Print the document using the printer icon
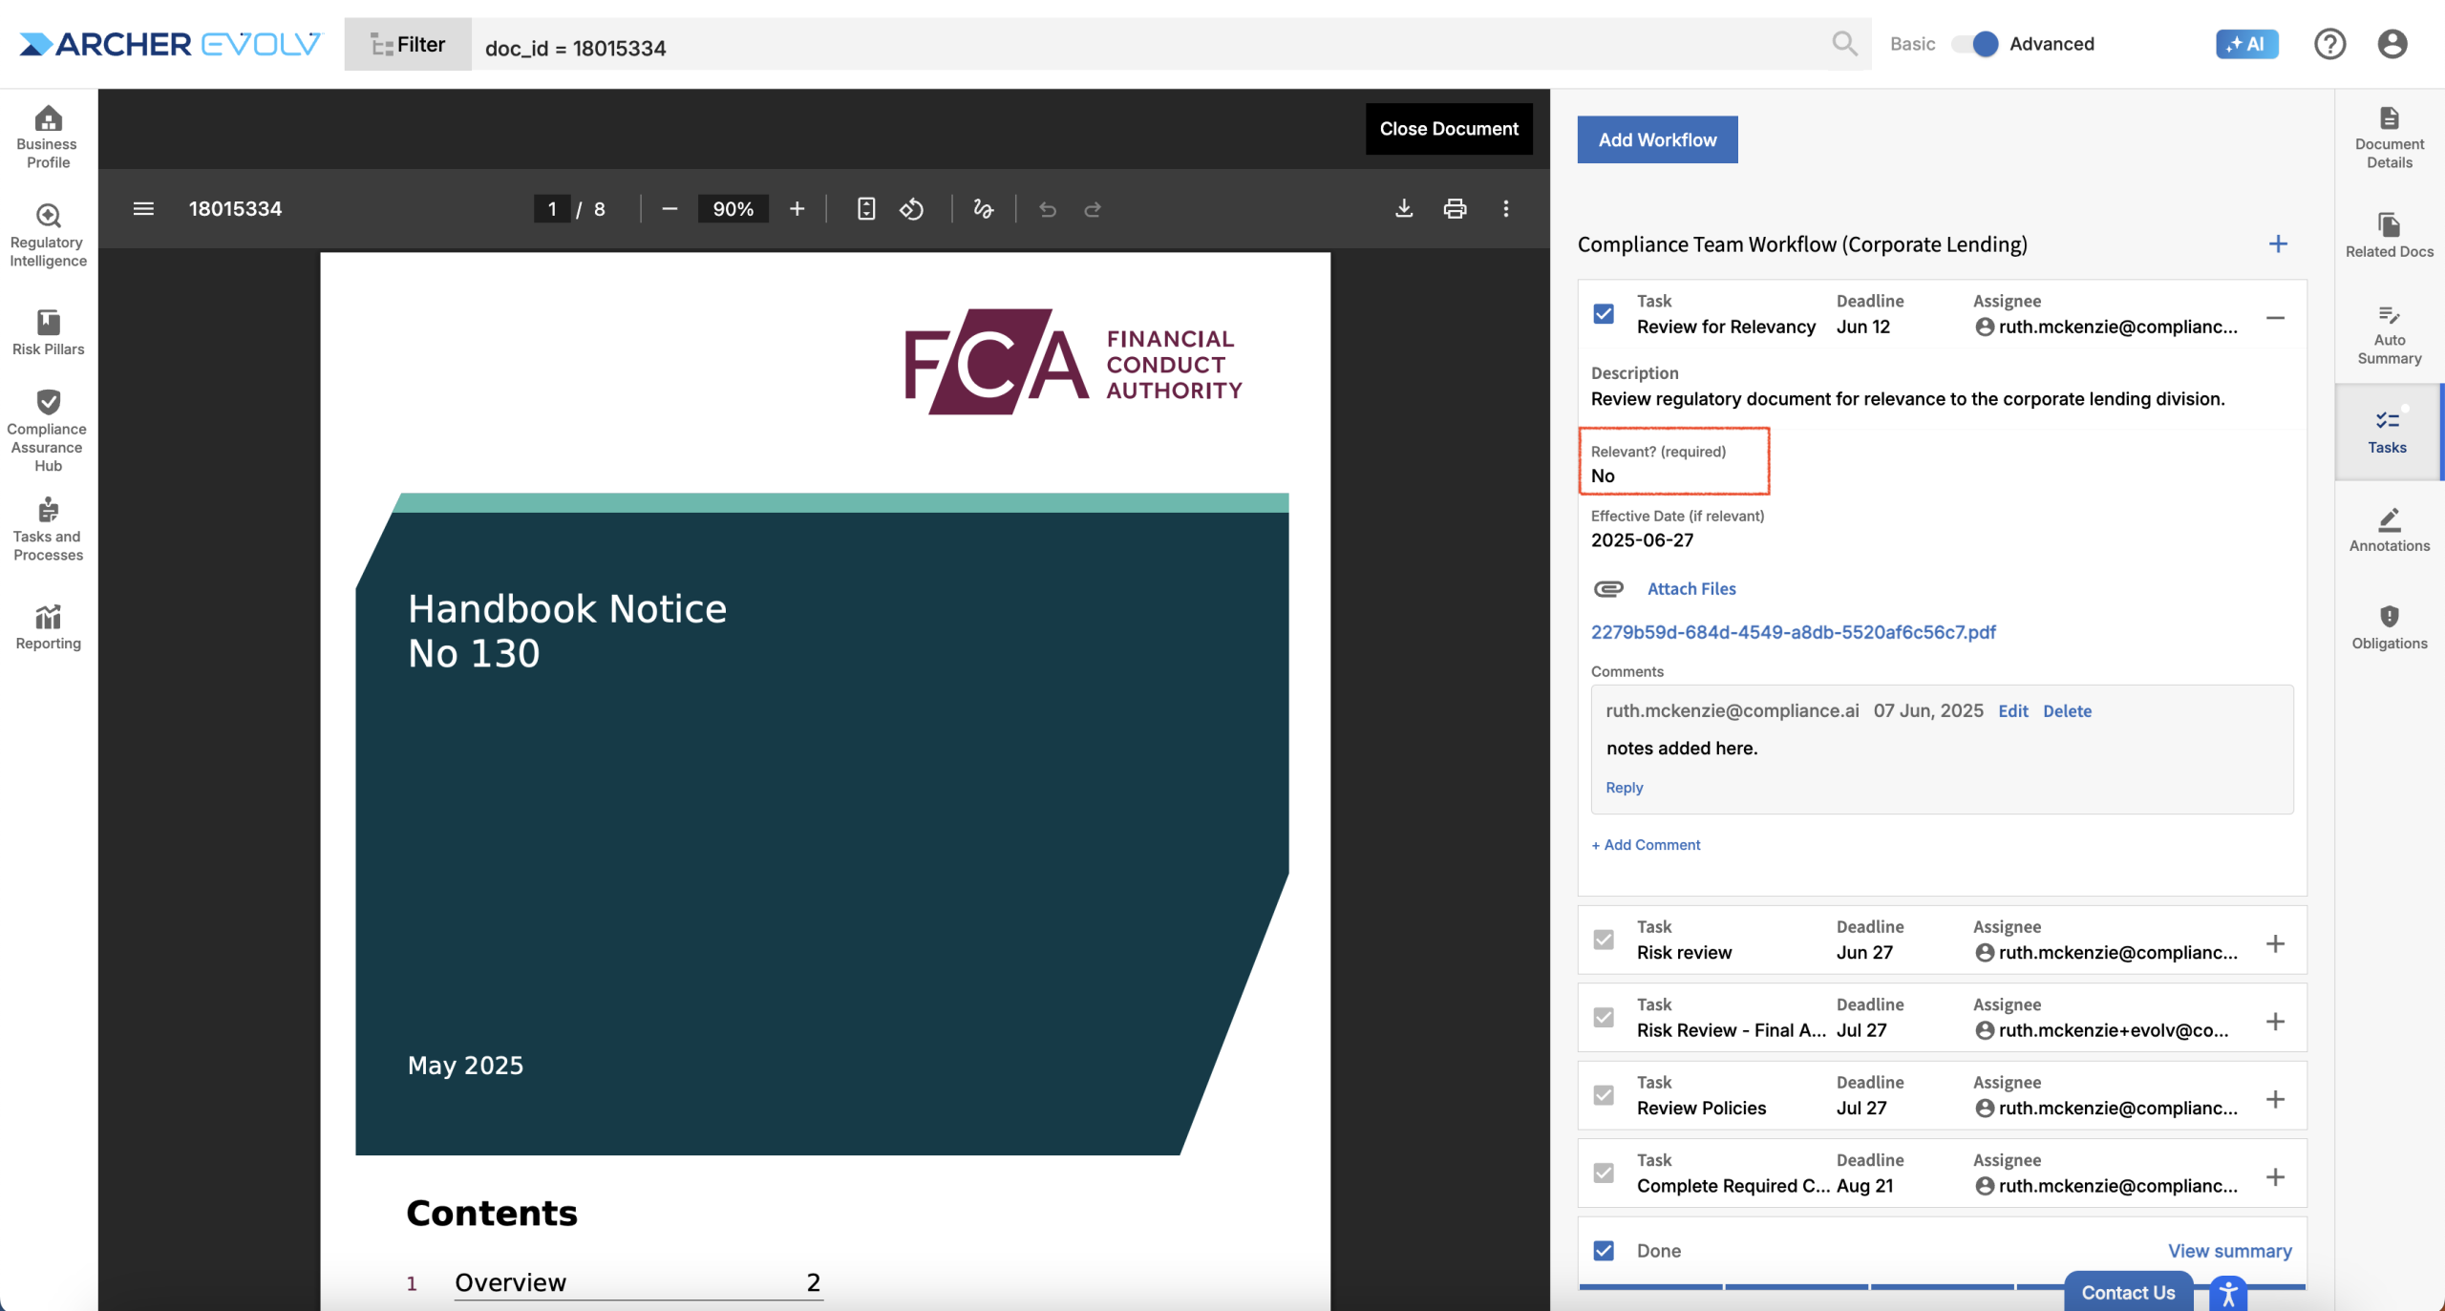Screen dimensions: 2445x1311 coord(1454,208)
